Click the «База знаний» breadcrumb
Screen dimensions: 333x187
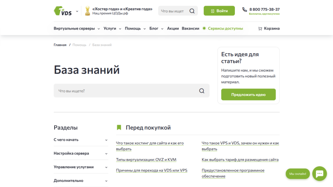click(x=102, y=45)
